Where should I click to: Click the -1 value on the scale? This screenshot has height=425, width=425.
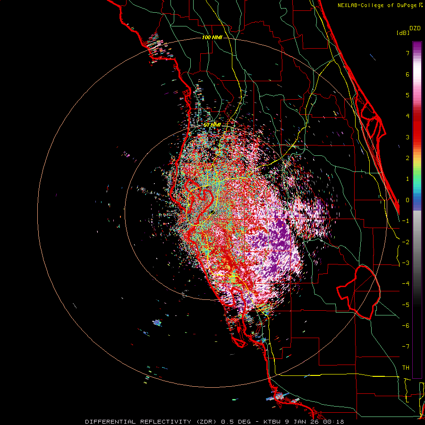(x=406, y=221)
